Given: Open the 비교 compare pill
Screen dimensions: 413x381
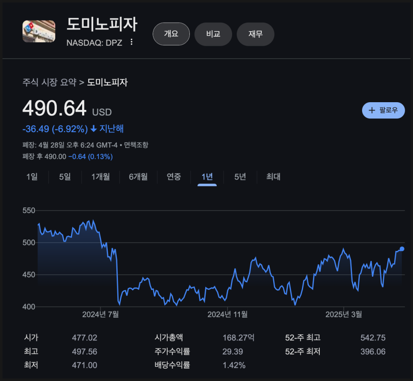Looking at the screenshot, I should pyautogui.click(x=213, y=34).
